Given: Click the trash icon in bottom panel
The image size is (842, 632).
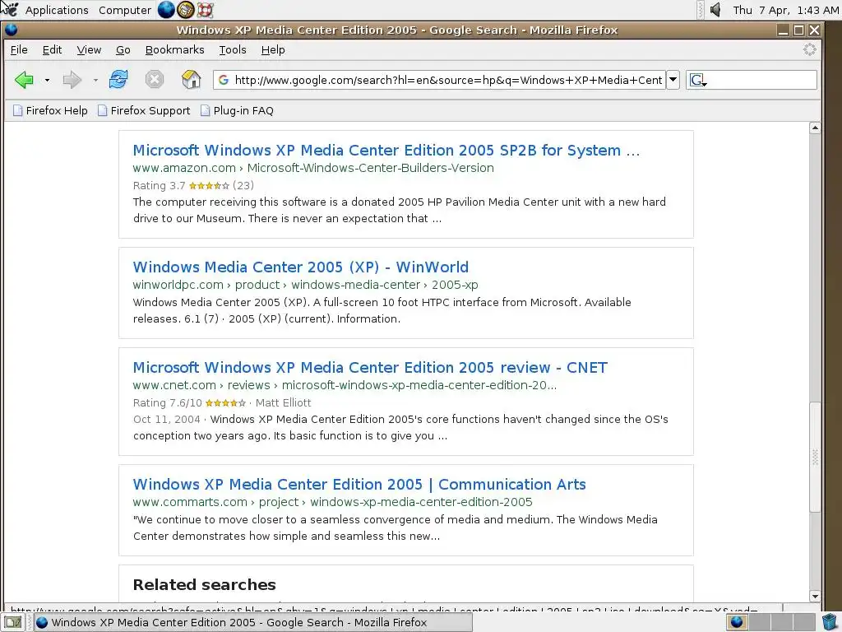Looking at the screenshot, I should 829,622.
